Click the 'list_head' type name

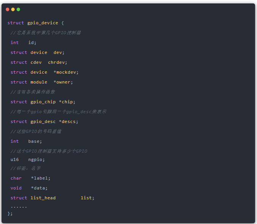coord(43,198)
